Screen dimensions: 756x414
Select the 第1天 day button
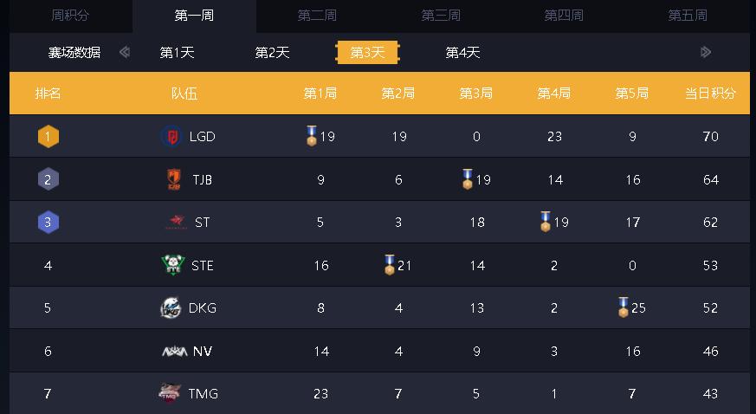click(x=177, y=53)
